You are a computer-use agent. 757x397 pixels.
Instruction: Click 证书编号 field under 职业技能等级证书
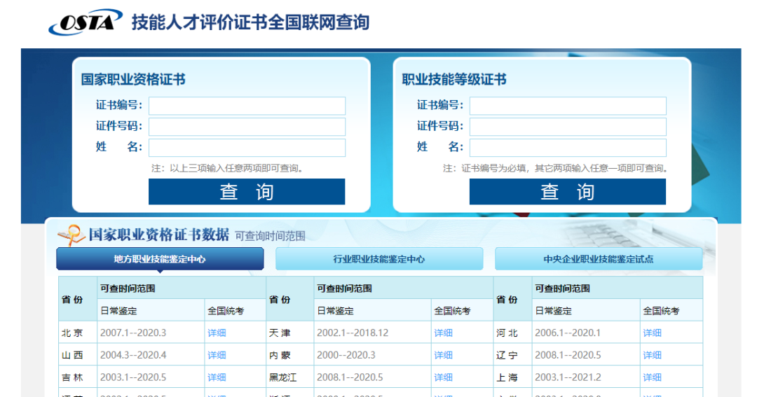[568, 106]
